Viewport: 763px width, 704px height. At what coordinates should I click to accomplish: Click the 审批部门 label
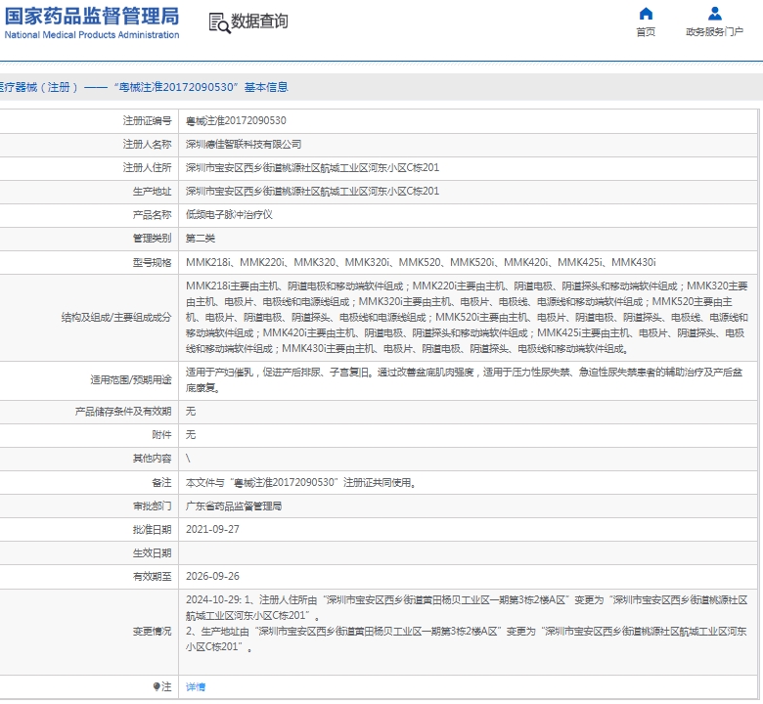point(152,506)
